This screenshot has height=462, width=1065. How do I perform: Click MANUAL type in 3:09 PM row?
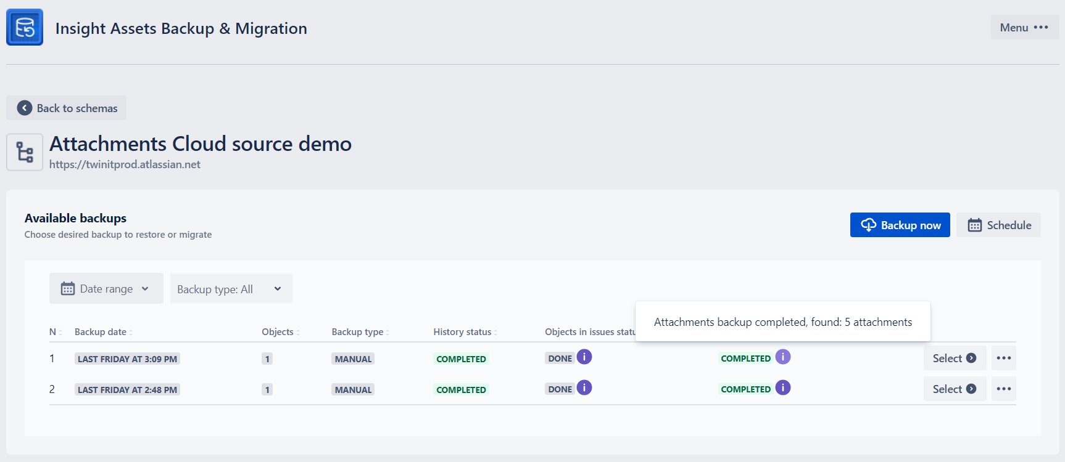353,359
